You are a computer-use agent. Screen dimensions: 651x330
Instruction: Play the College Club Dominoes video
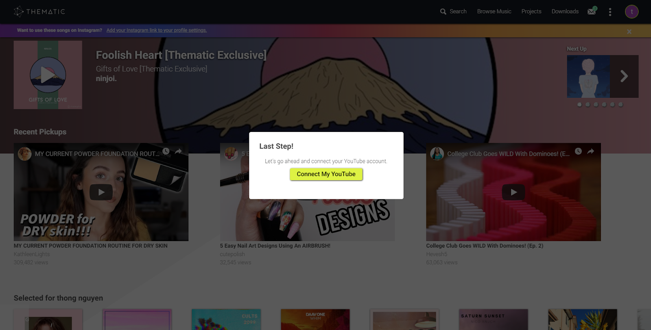point(513,192)
